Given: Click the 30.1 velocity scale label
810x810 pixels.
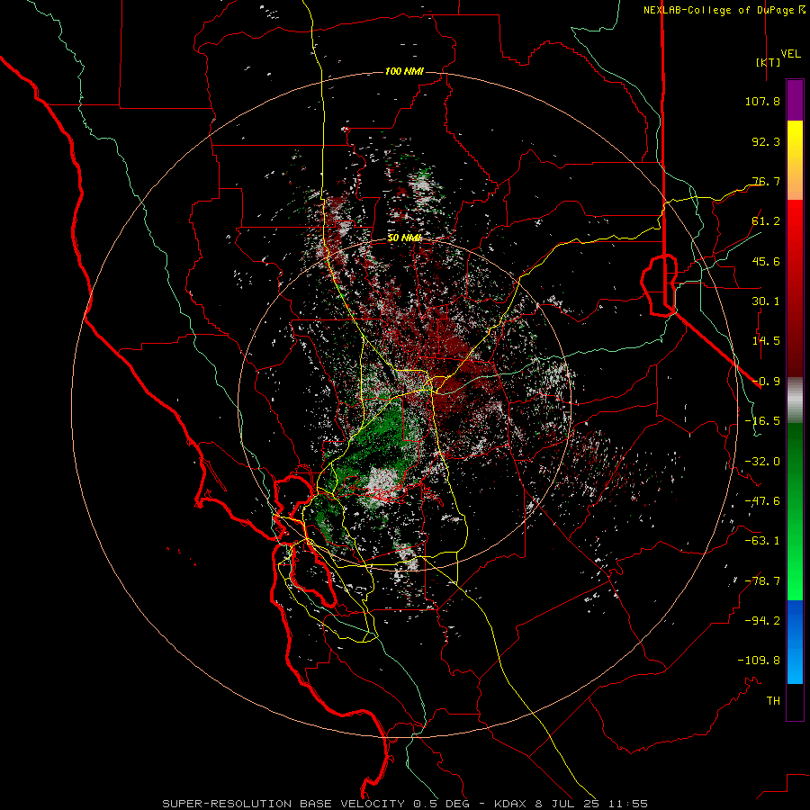Looking at the screenshot, I should (x=766, y=301).
